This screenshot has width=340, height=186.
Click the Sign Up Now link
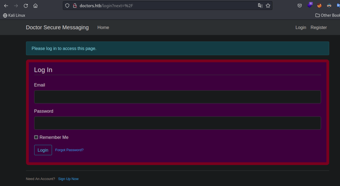tap(68, 179)
